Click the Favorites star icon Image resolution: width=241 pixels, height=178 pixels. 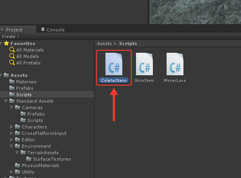pyautogui.click(x=6, y=43)
